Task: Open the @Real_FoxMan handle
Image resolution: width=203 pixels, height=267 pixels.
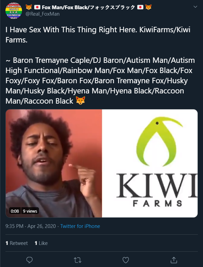Action: tap(42, 14)
